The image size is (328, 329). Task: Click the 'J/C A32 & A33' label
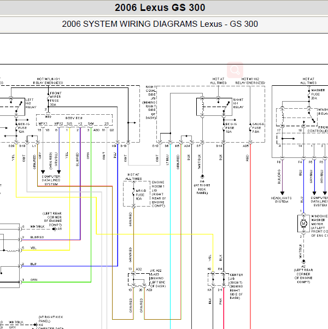pyautogui.click(x=155, y=272)
